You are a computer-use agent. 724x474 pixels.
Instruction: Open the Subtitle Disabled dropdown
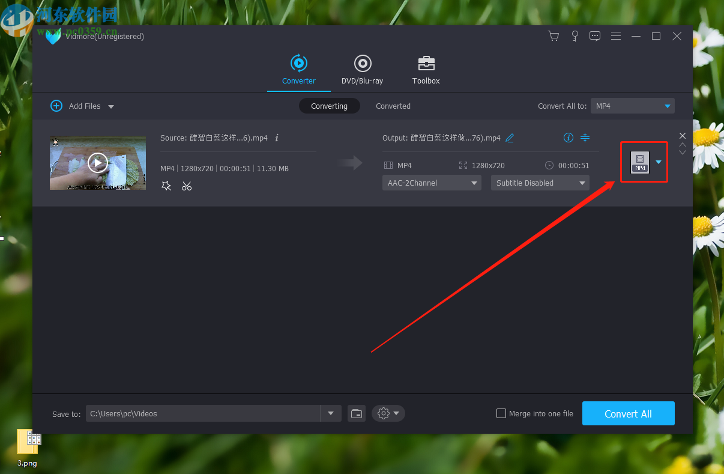coord(540,183)
